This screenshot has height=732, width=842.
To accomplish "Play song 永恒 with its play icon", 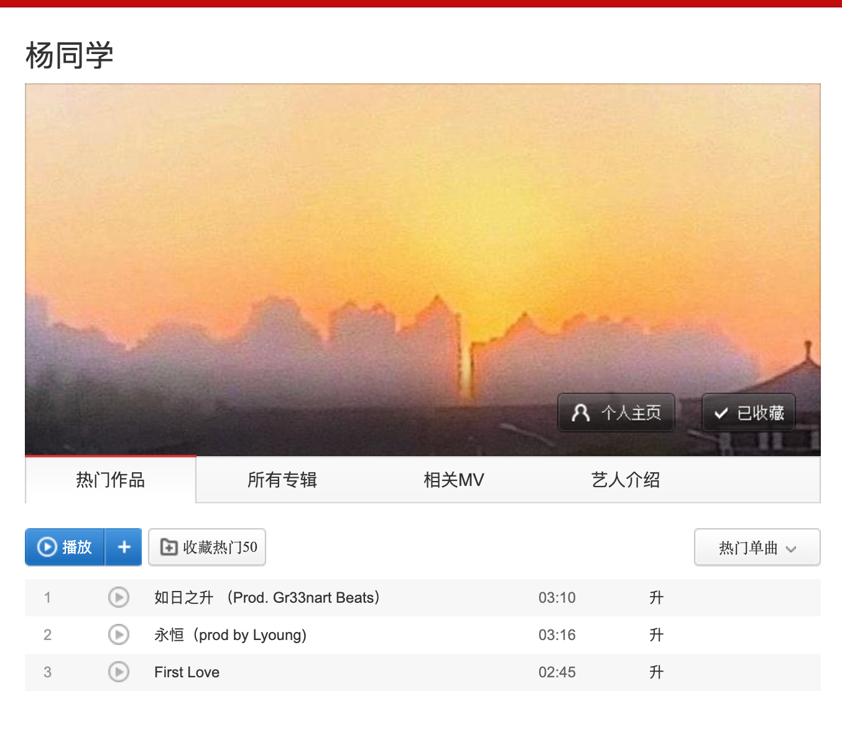I will pyautogui.click(x=118, y=634).
